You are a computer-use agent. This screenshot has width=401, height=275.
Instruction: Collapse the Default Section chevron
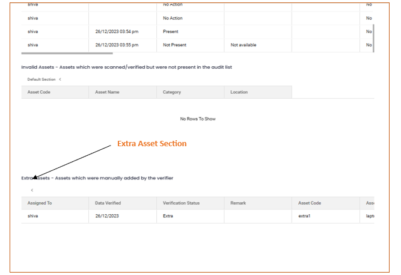60,79
